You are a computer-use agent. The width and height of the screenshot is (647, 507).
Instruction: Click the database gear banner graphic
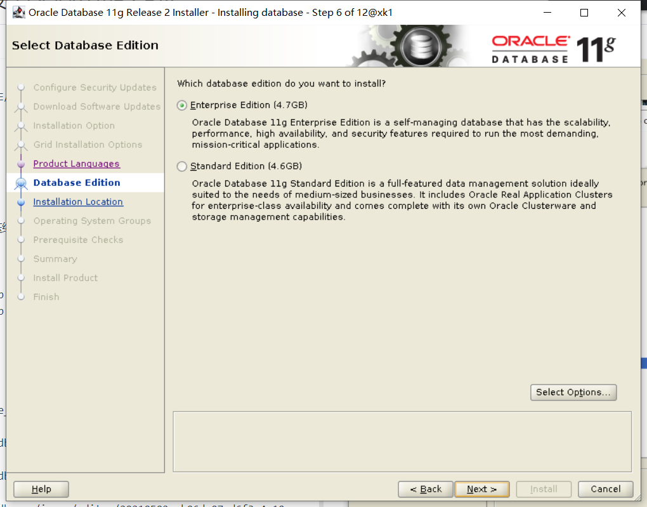410,46
